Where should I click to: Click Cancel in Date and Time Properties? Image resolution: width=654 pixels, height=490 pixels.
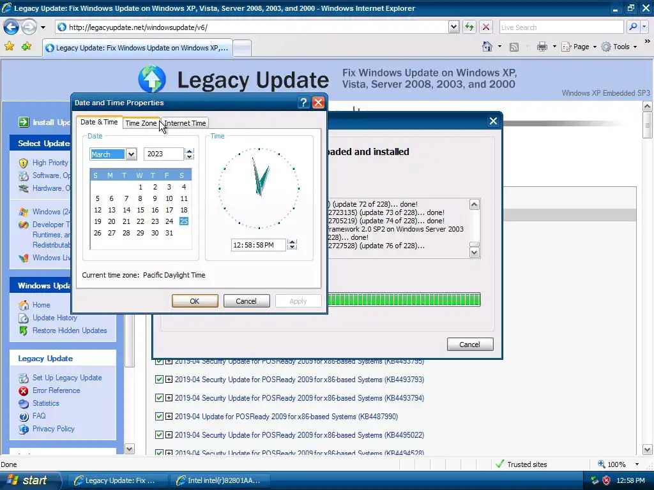click(246, 301)
